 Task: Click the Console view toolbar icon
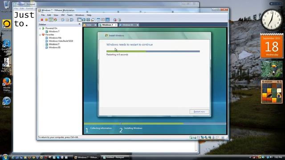pyautogui.click(x=107, y=20)
